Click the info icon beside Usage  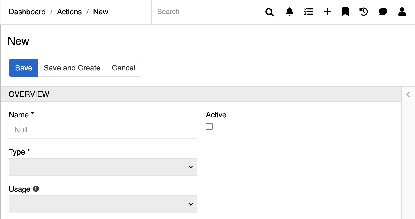click(x=36, y=189)
